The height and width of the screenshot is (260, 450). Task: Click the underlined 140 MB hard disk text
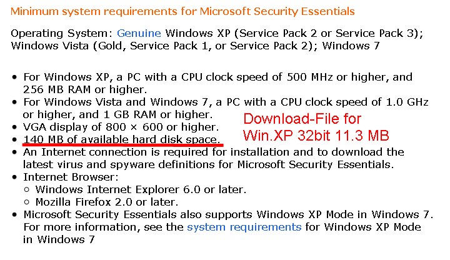tap(121, 139)
